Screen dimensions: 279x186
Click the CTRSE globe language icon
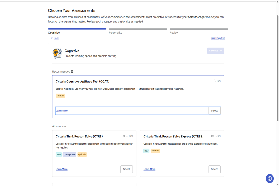click(x=212, y=136)
